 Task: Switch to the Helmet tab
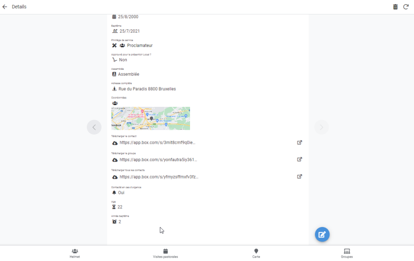click(x=75, y=253)
